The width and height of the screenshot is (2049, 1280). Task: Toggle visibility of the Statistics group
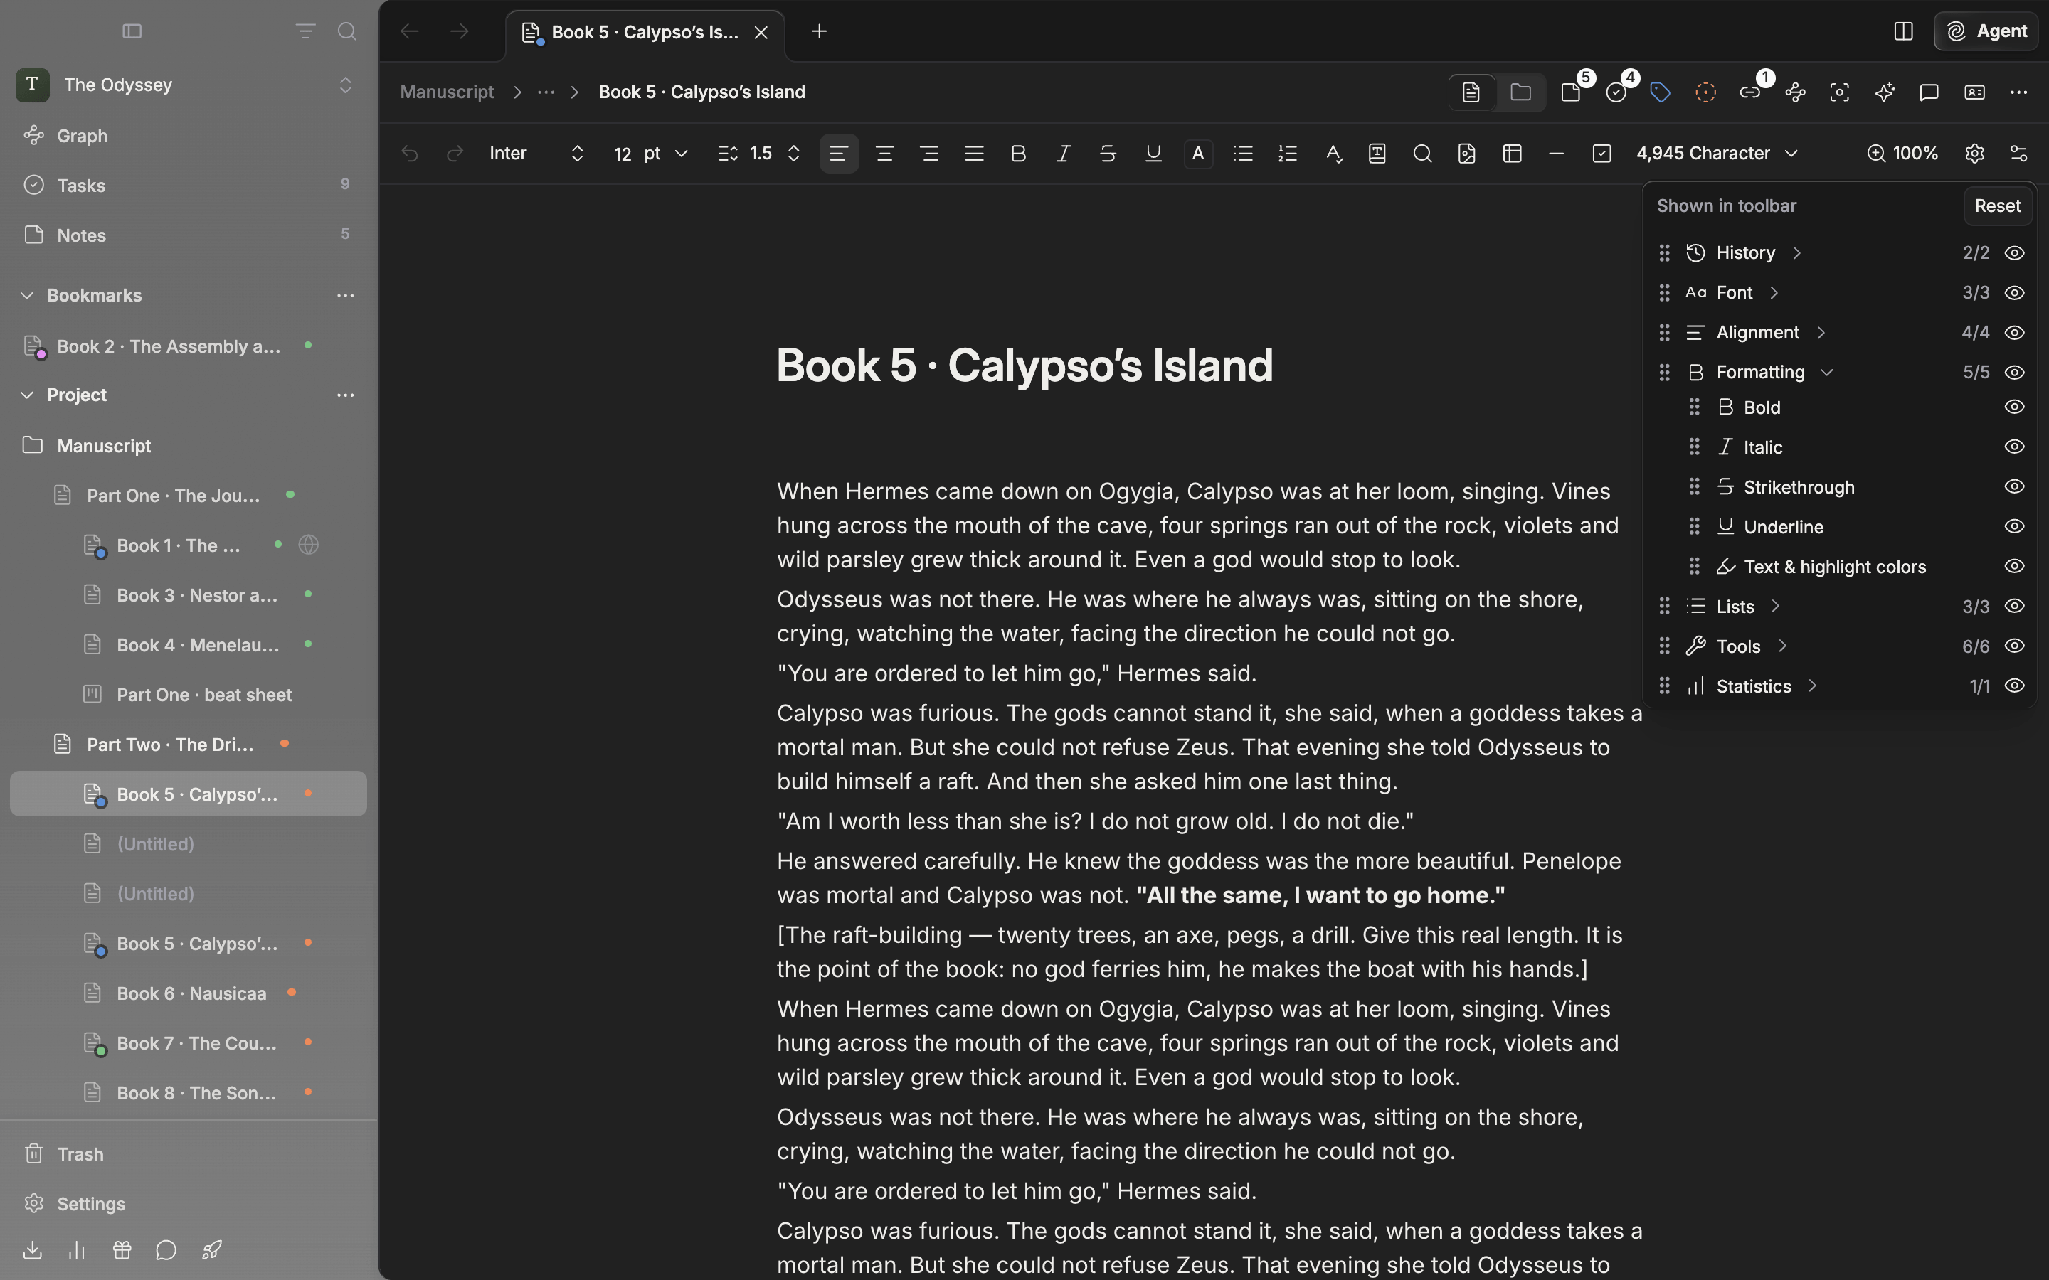click(2014, 686)
